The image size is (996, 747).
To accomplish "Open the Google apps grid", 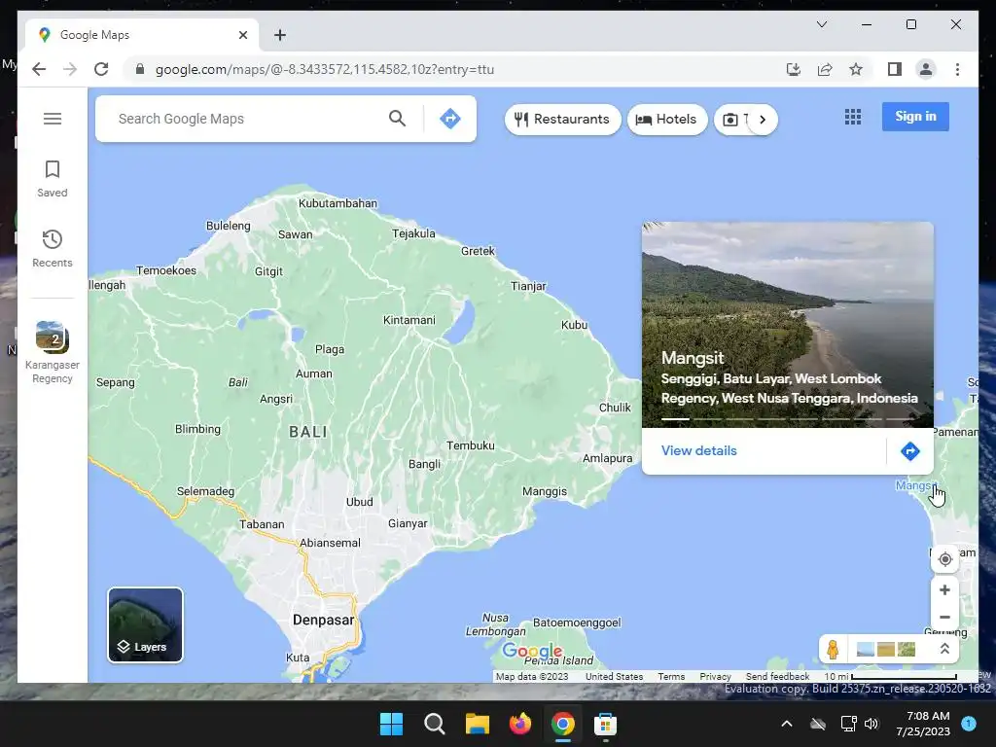I will click(x=852, y=117).
